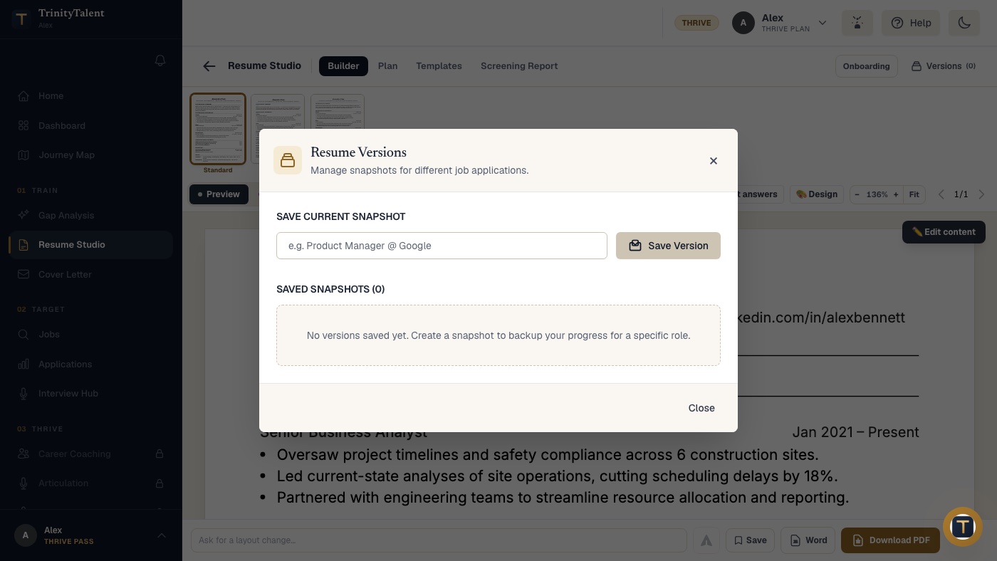Click the Save Version button

[668, 246]
